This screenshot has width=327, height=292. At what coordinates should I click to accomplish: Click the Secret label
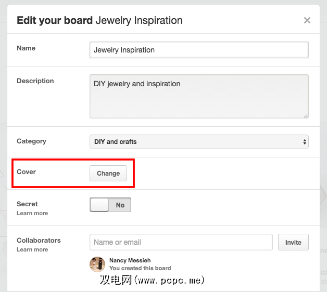point(27,204)
